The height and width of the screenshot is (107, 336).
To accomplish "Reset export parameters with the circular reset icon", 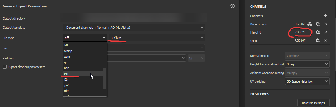I will tap(233, 6).
